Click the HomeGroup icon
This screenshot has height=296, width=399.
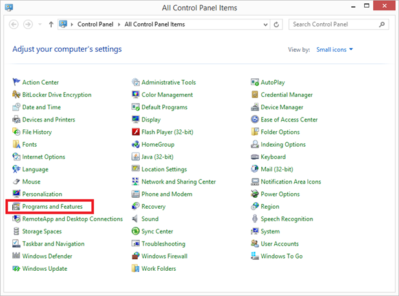tap(135, 144)
